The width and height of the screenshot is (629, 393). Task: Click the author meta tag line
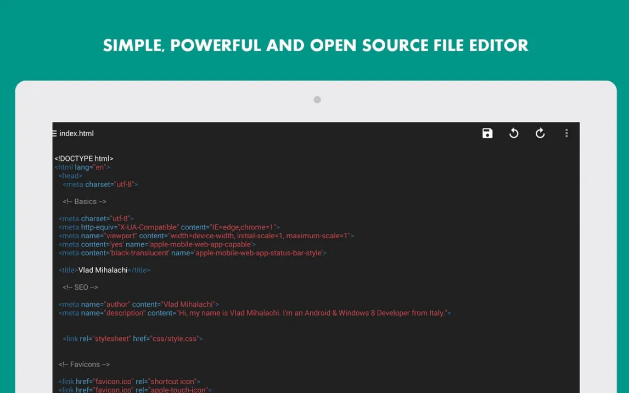[x=139, y=304]
